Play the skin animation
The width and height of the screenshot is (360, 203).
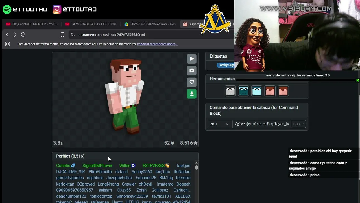192,59
